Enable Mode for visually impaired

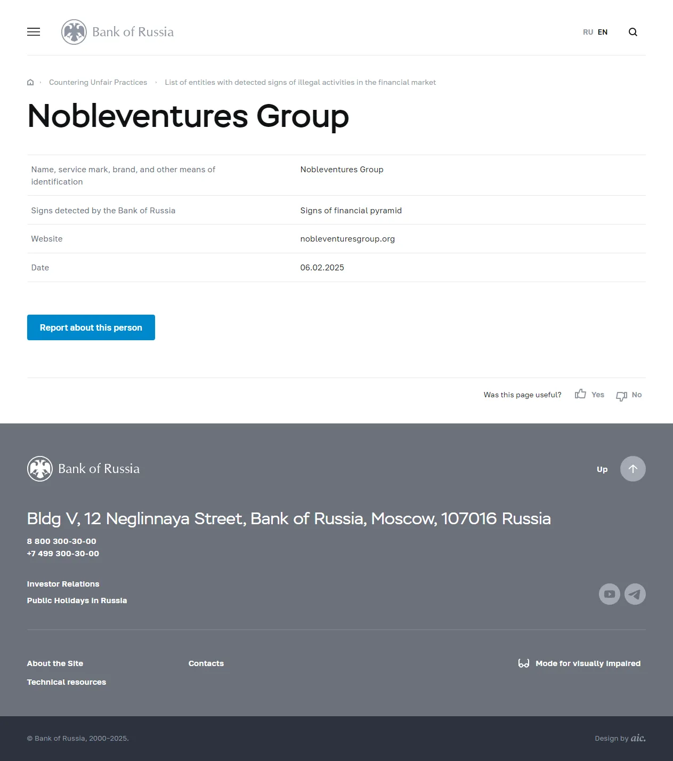580,663
